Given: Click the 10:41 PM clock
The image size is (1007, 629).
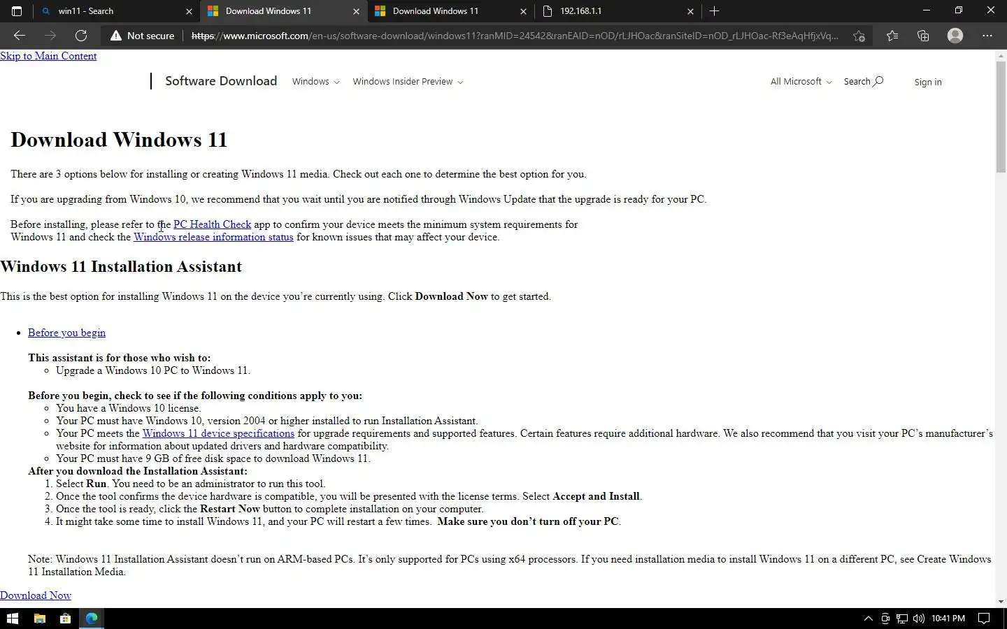Looking at the screenshot, I should tap(948, 619).
